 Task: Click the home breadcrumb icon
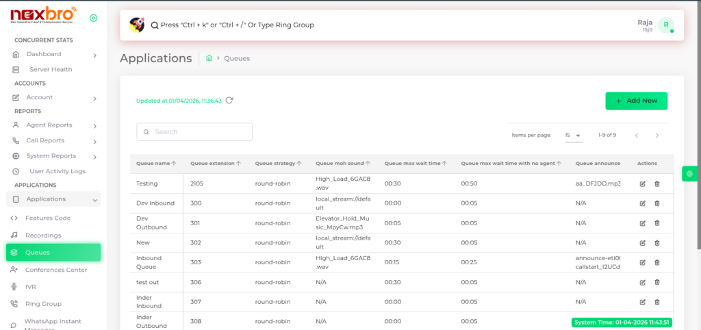tap(209, 58)
